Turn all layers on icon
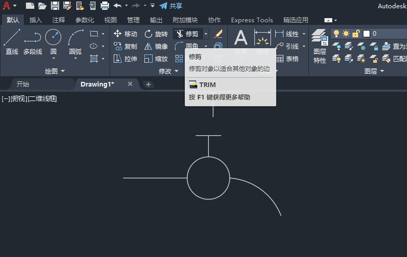 336,59
